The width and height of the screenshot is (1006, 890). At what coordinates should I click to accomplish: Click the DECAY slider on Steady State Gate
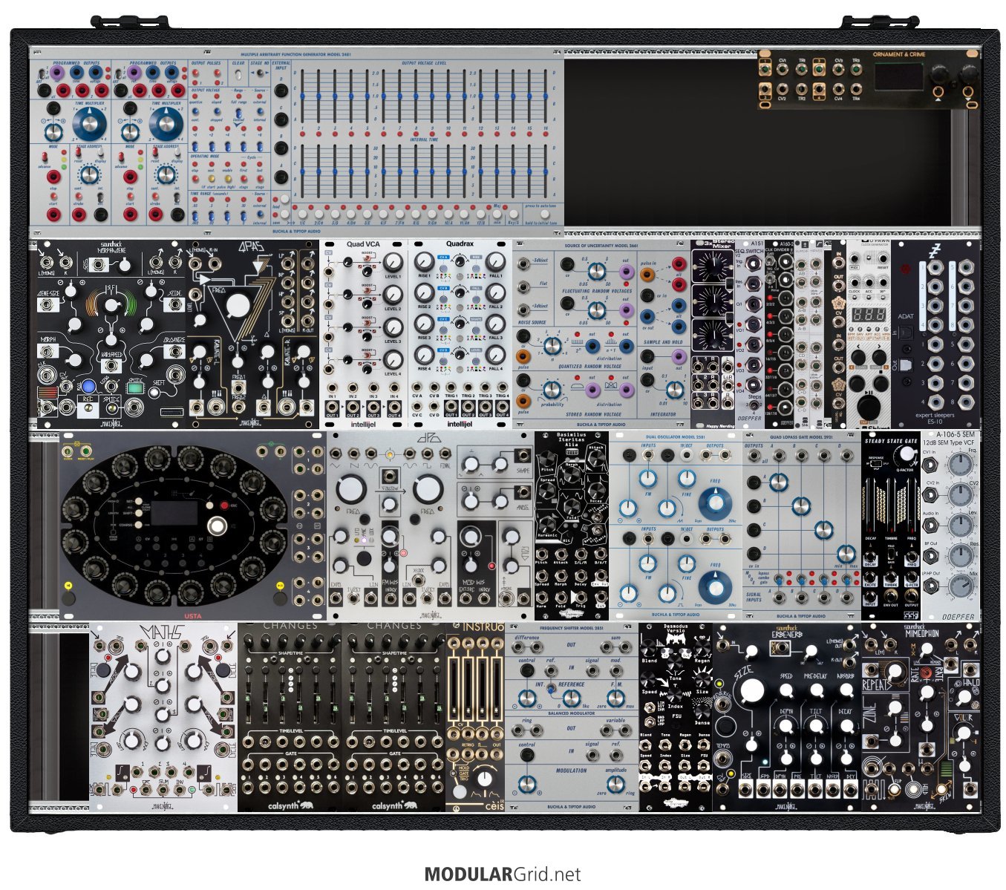click(x=869, y=504)
